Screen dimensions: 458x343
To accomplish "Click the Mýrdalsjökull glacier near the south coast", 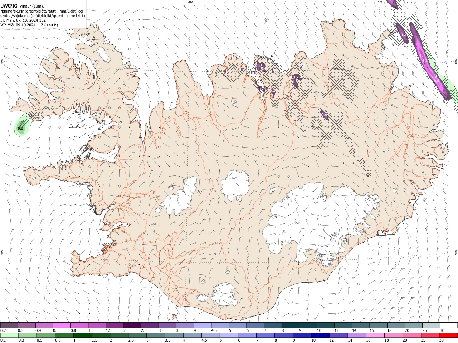I will pyautogui.click(x=224, y=295).
